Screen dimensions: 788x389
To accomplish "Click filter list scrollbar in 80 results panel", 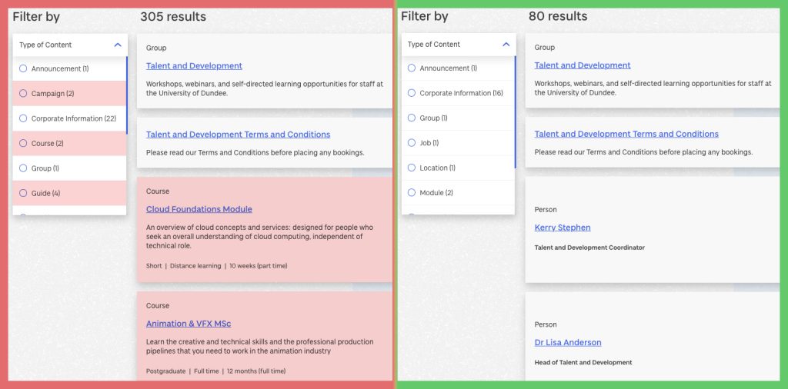I will [515, 112].
